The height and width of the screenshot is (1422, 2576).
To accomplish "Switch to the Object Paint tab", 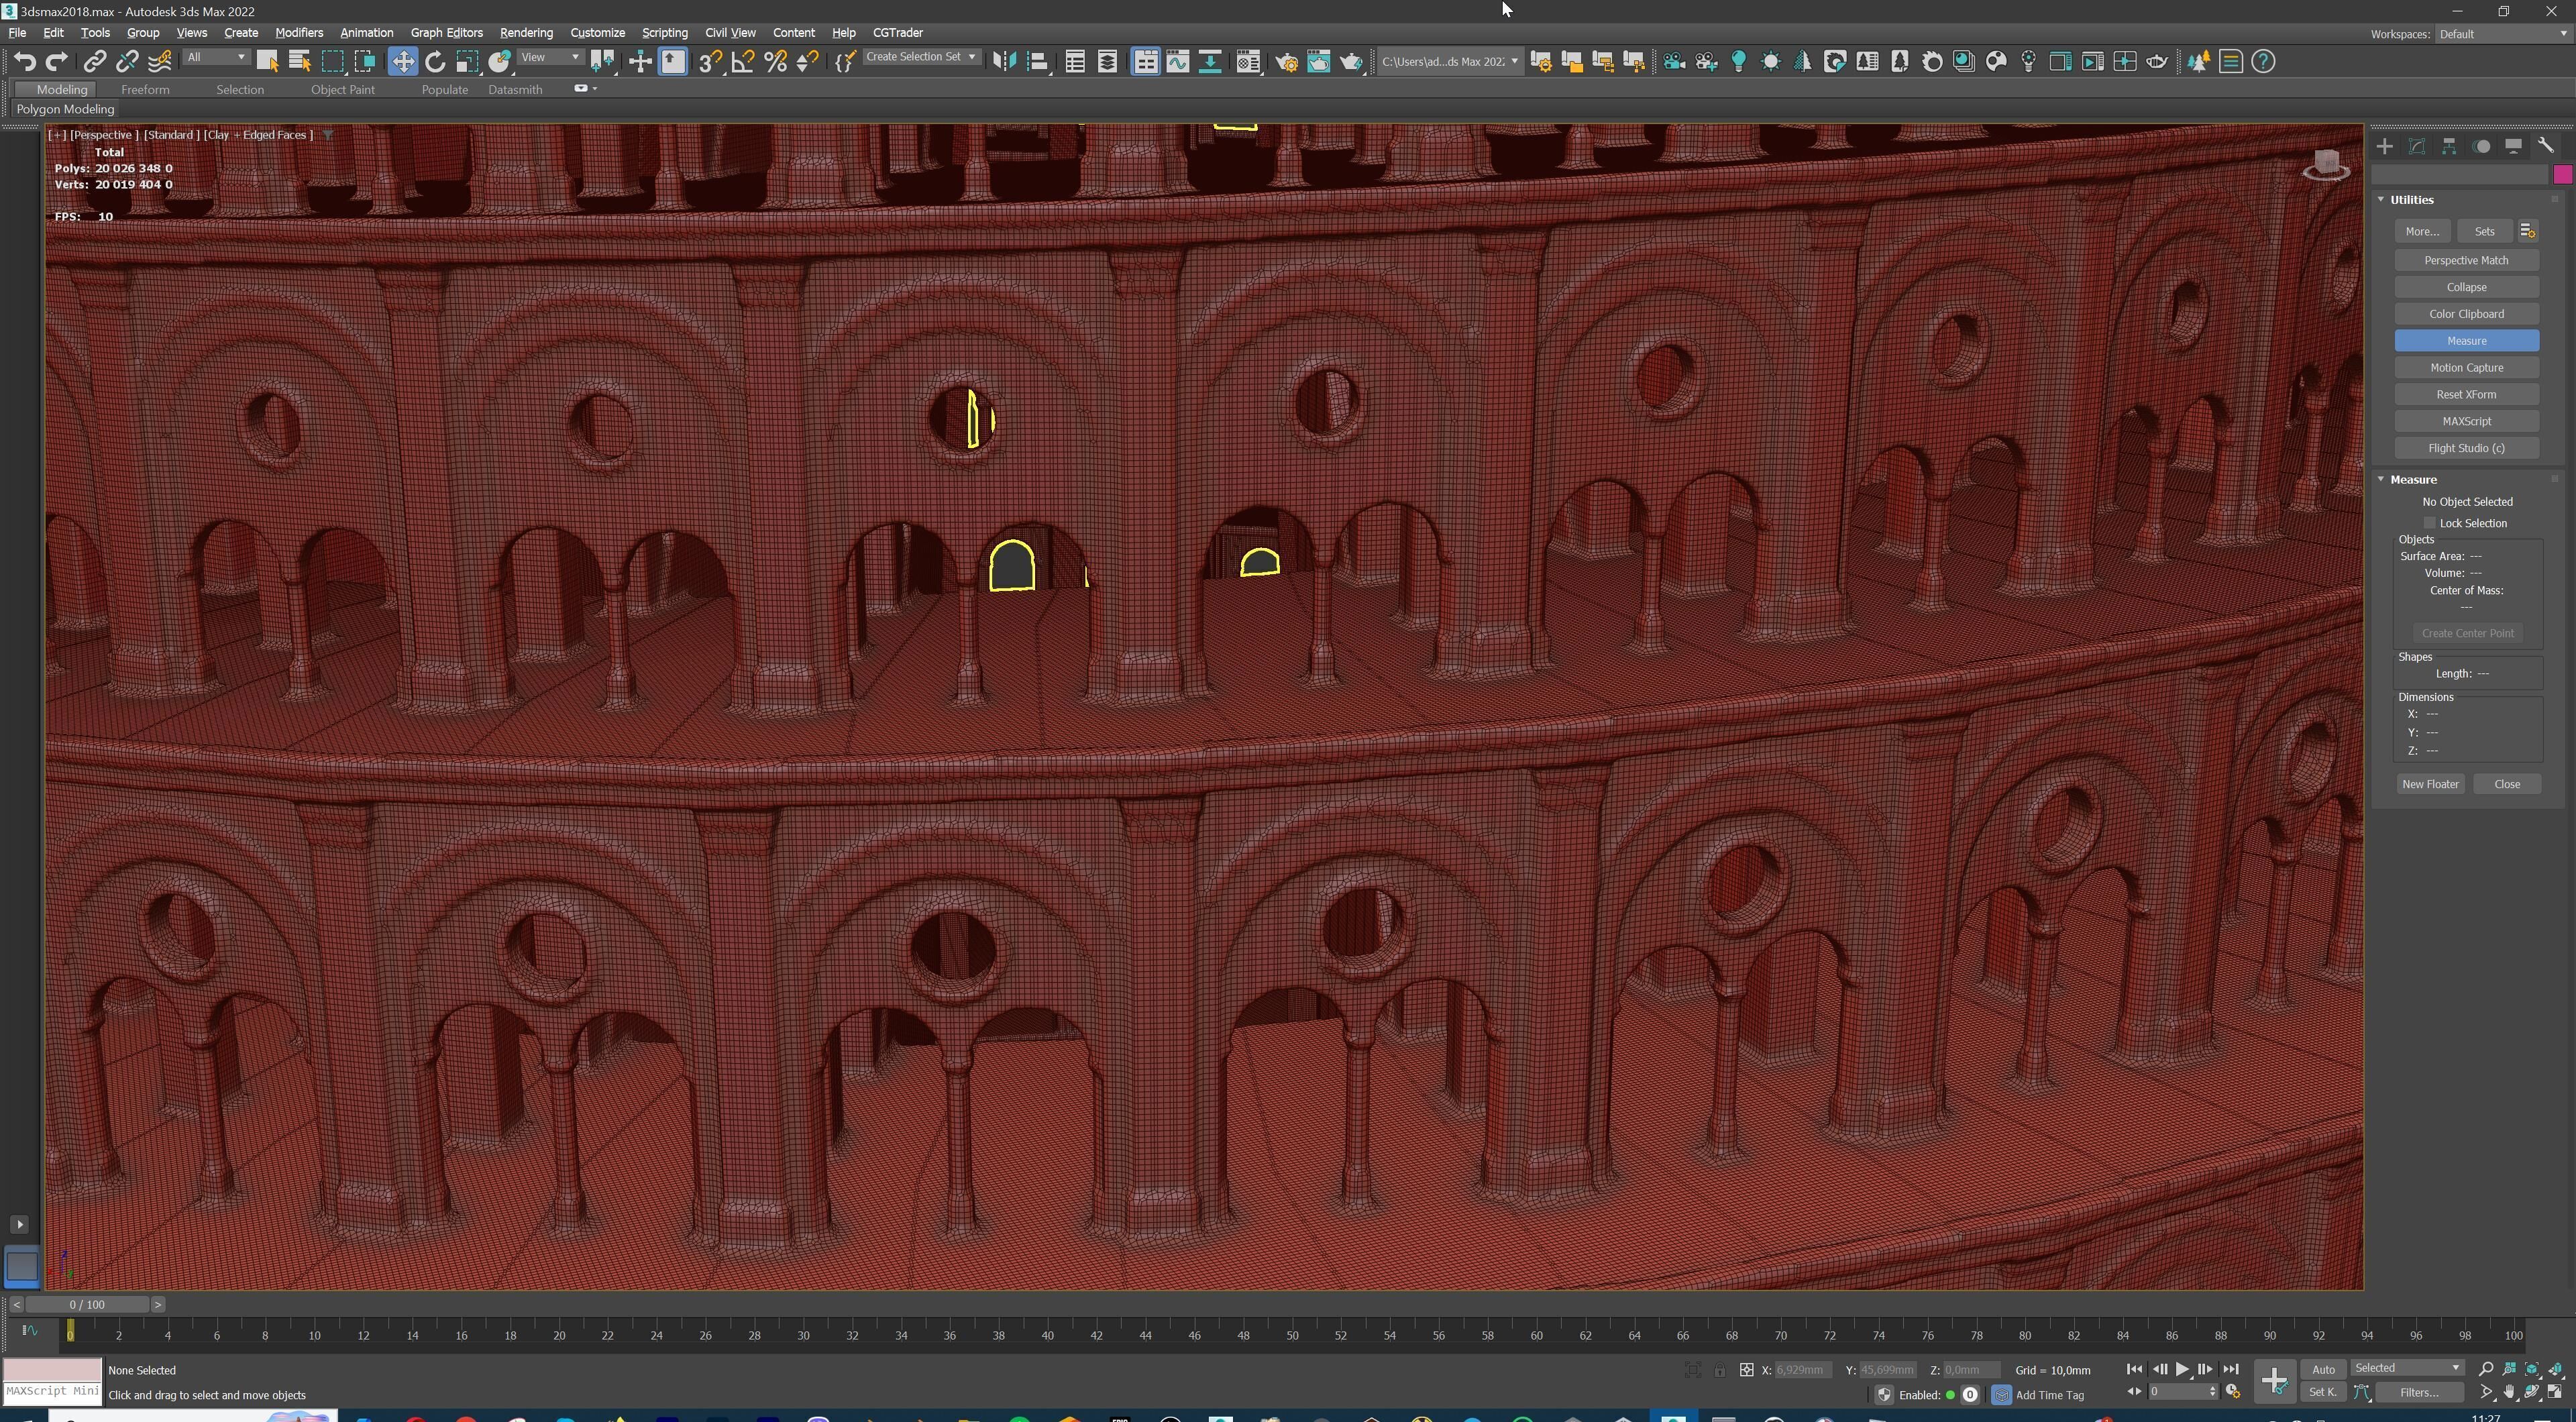I will tap(342, 89).
